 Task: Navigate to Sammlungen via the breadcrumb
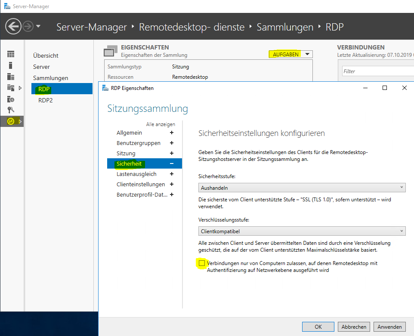point(285,27)
